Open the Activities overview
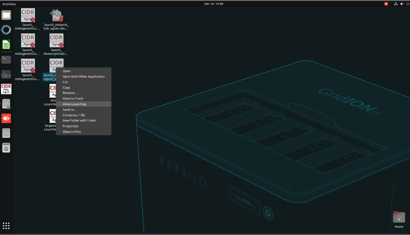This screenshot has width=410, height=235. coord(9,4)
